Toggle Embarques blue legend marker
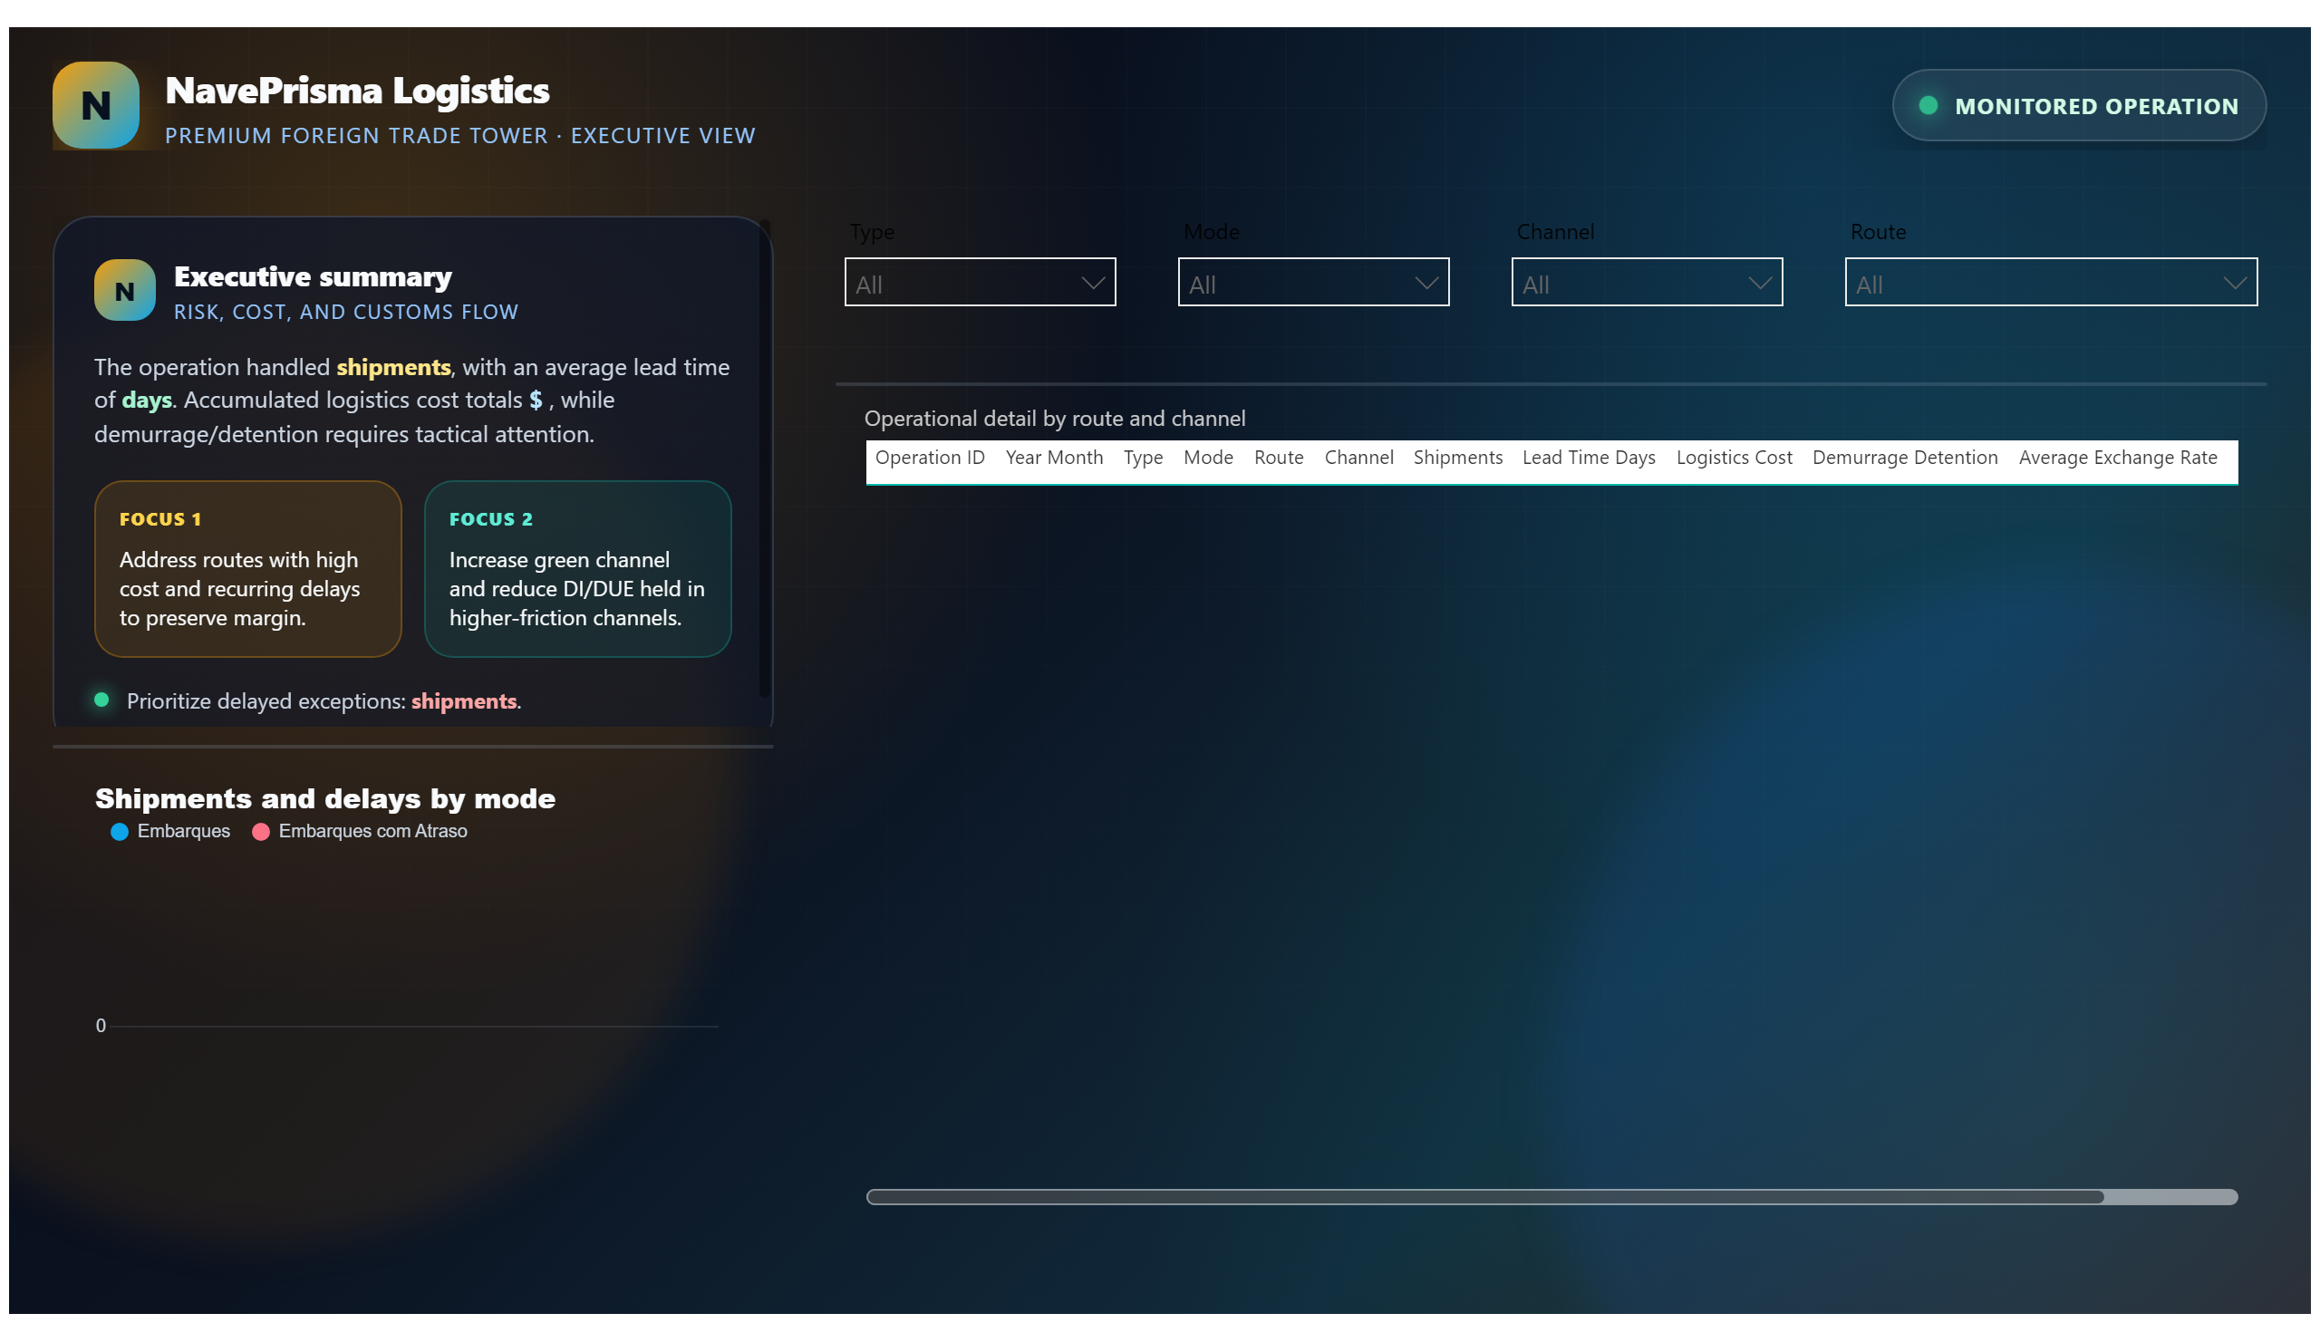This screenshot has height=1323, width=2320. (x=119, y=832)
